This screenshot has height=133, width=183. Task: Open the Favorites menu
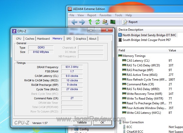point(105,15)
